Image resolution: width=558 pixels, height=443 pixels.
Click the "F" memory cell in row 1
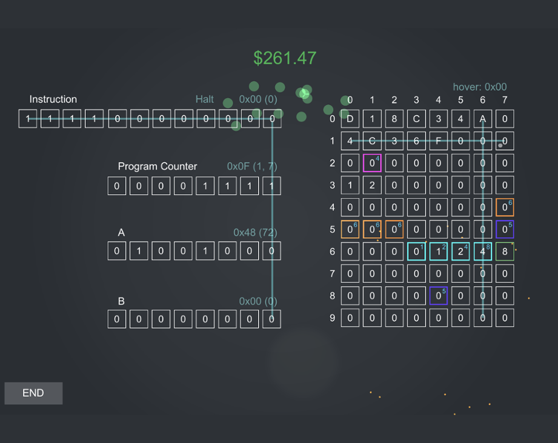pos(438,141)
